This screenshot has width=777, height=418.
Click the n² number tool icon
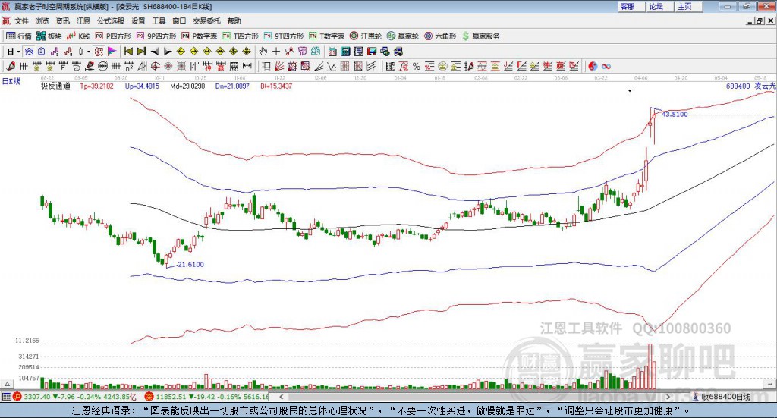click(x=129, y=66)
